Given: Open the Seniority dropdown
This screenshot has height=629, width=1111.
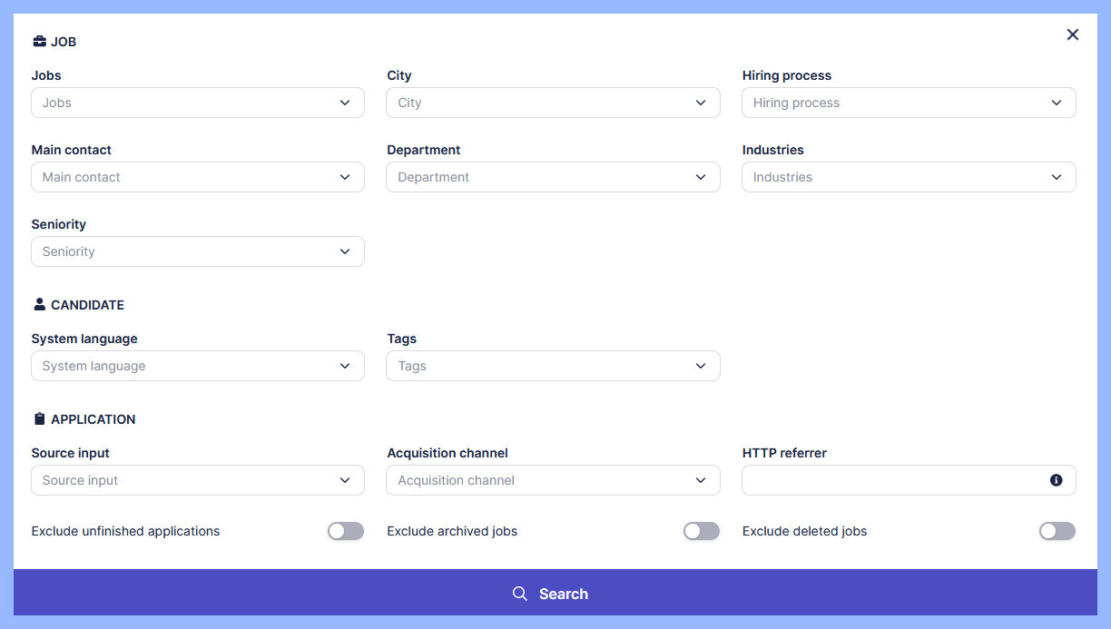Looking at the screenshot, I should [197, 251].
